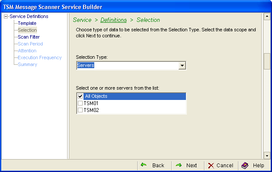272x172 pixels.
Task: Click the Help button label
Action: [x=259, y=166]
